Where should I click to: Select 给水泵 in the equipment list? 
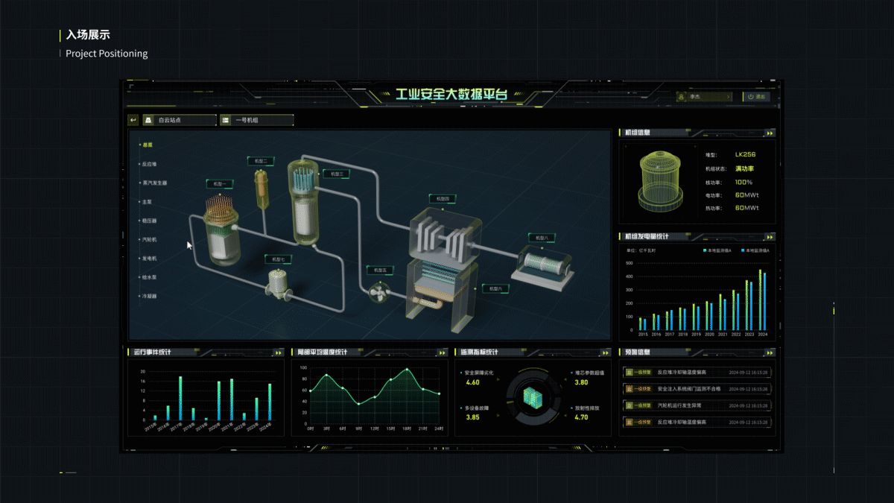point(149,277)
